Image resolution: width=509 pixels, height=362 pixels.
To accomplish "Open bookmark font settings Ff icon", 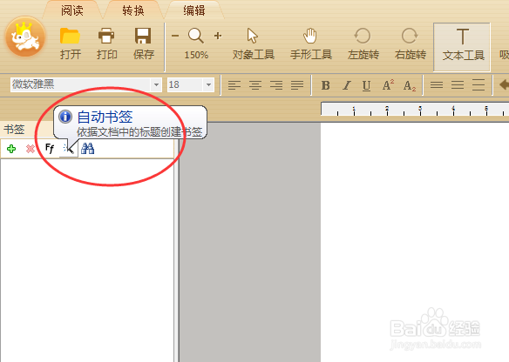I will [50, 149].
